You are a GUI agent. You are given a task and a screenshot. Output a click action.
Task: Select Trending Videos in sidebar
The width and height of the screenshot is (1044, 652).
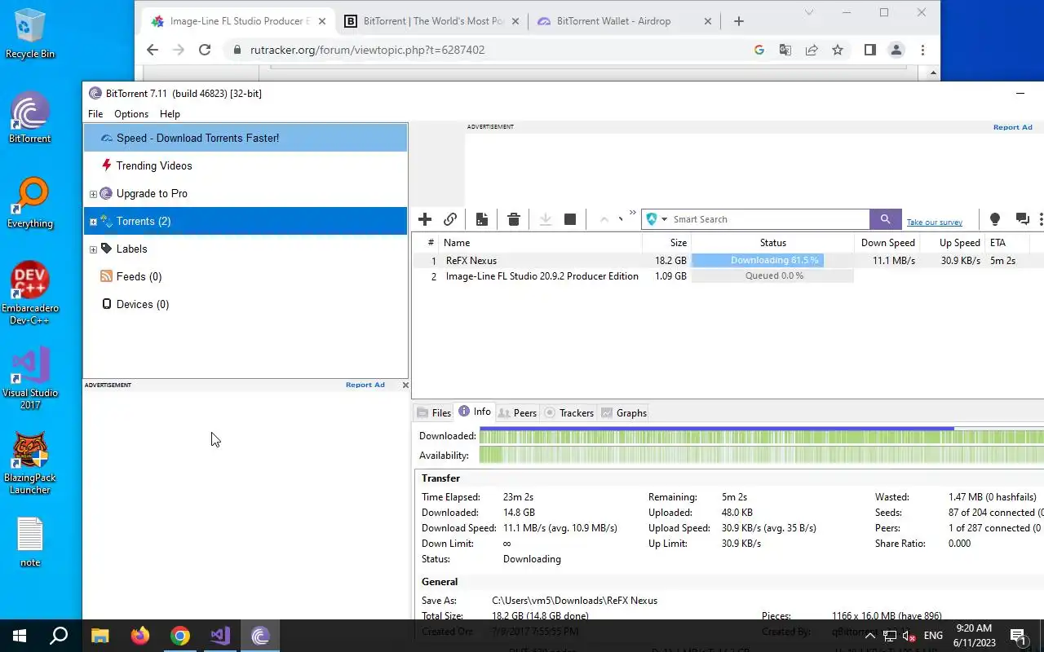[x=246, y=165]
